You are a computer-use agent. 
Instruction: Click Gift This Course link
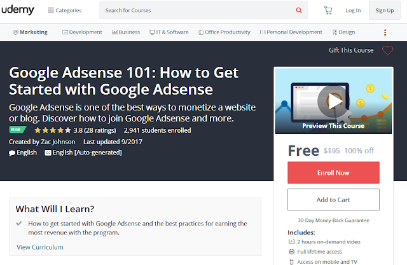tap(351, 50)
